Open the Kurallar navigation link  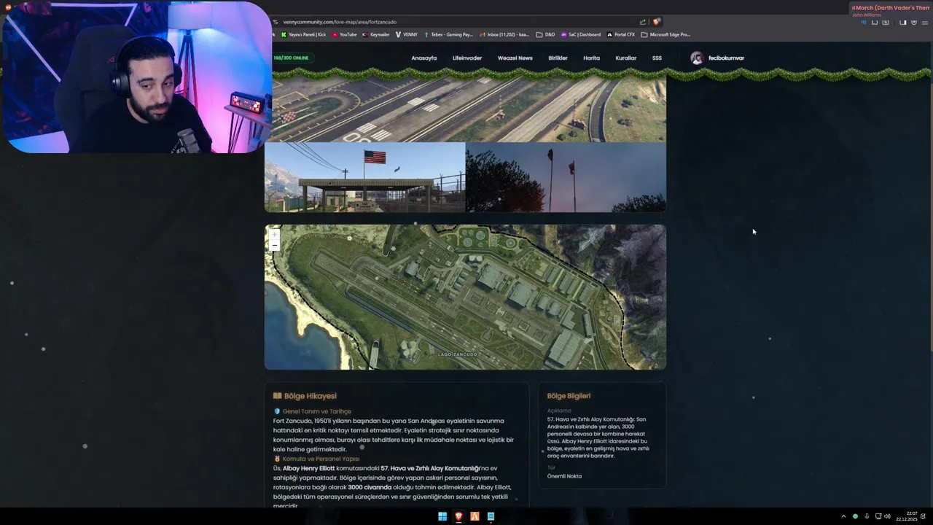[x=625, y=58]
